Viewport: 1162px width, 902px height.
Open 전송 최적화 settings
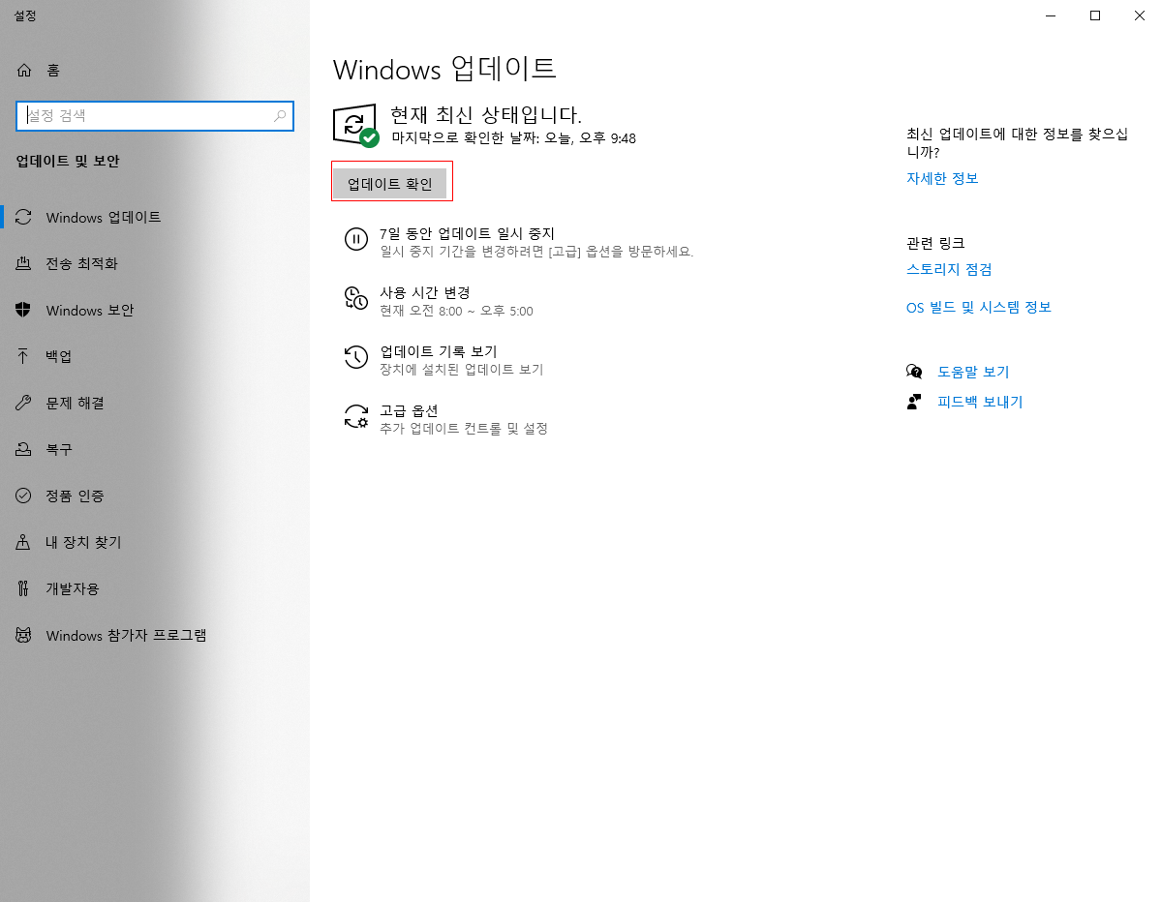coord(155,263)
